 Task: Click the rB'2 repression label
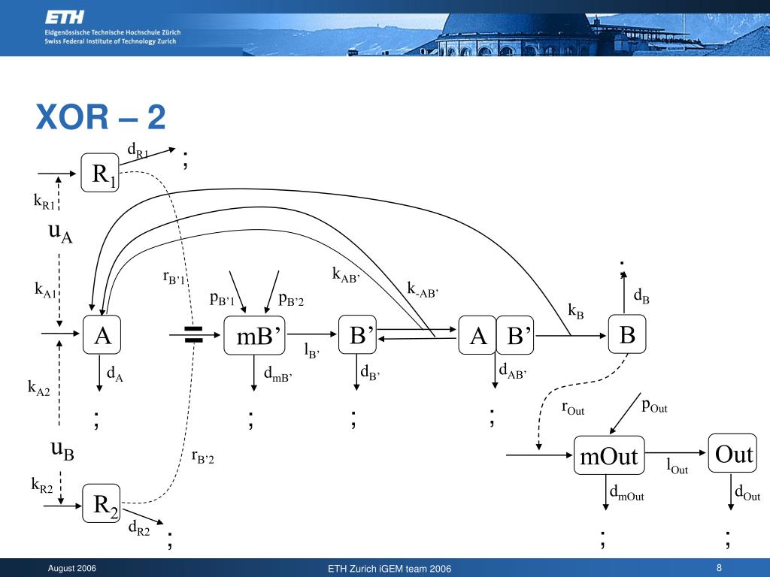coord(203,457)
